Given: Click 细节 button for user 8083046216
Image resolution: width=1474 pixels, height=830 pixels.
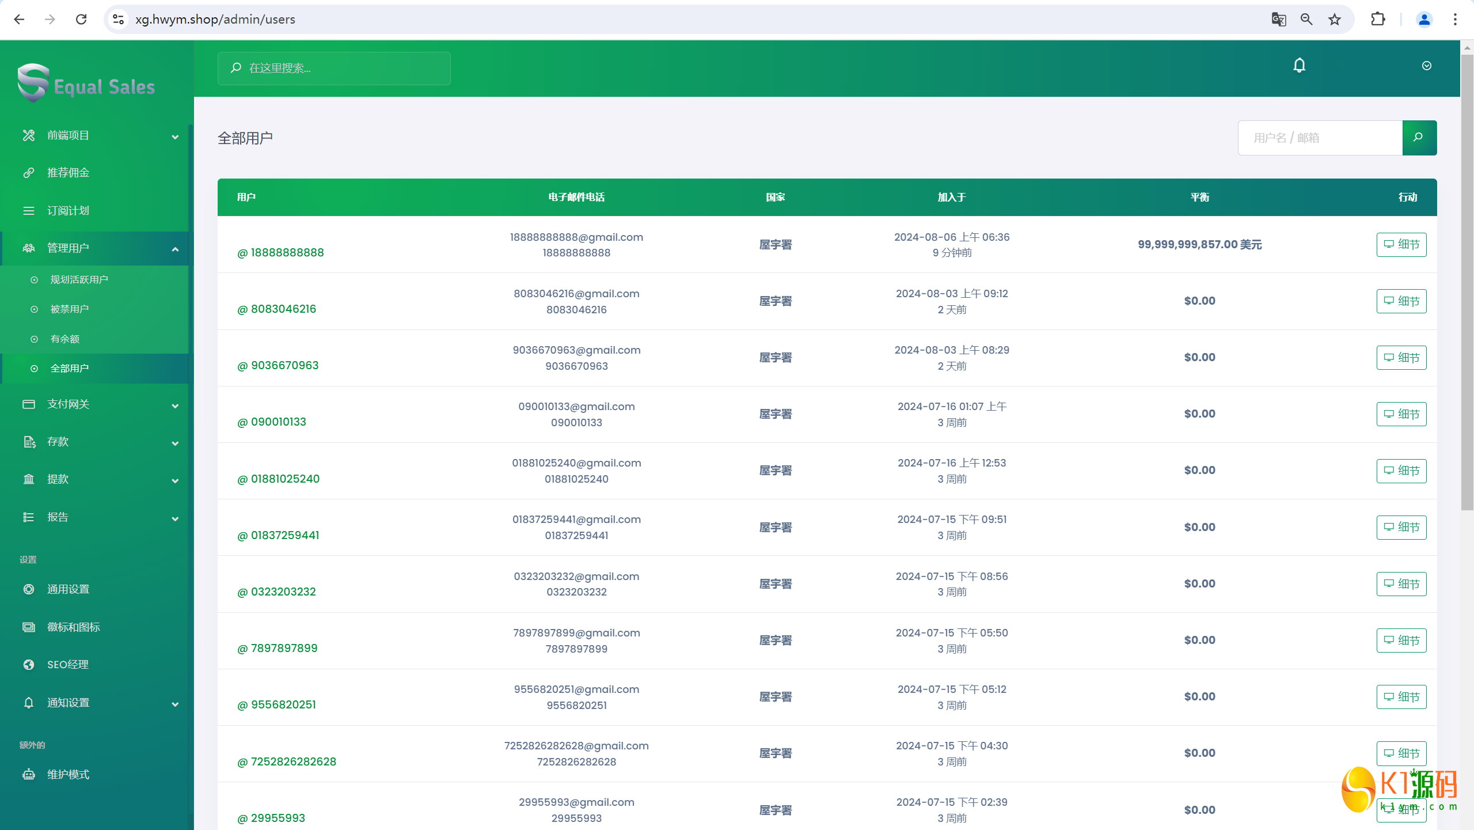Looking at the screenshot, I should [x=1401, y=301].
